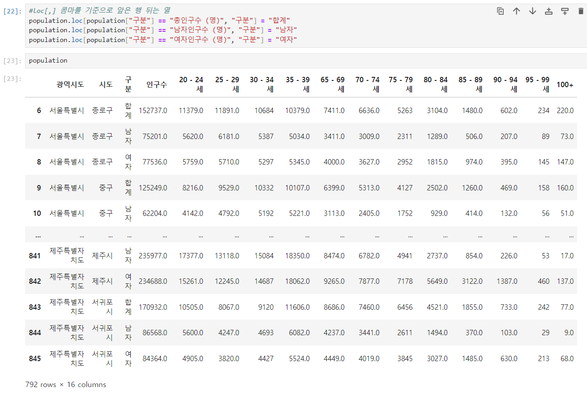
Task: Click the value 220.0 in 100+ column
Action: click(565, 110)
